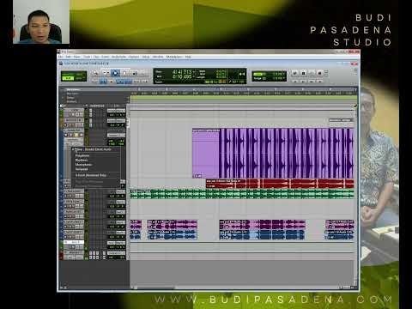This screenshot has width=412, height=309.
Task: Select the green audio clip
Action: pyautogui.click(x=242, y=194)
